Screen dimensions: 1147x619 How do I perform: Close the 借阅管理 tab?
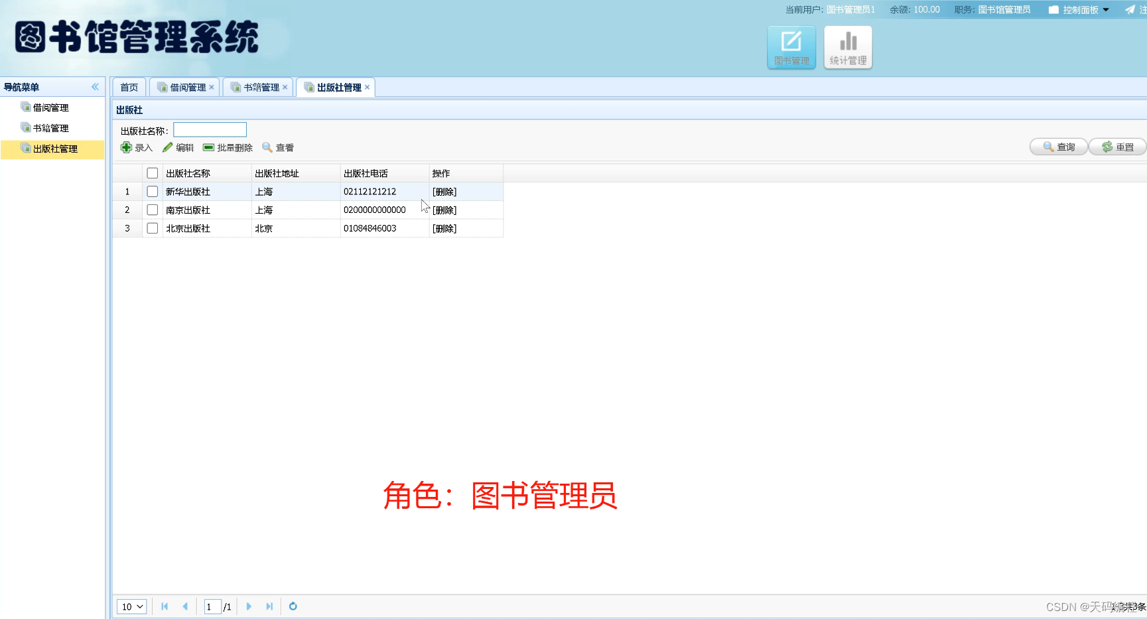(212, 87)
